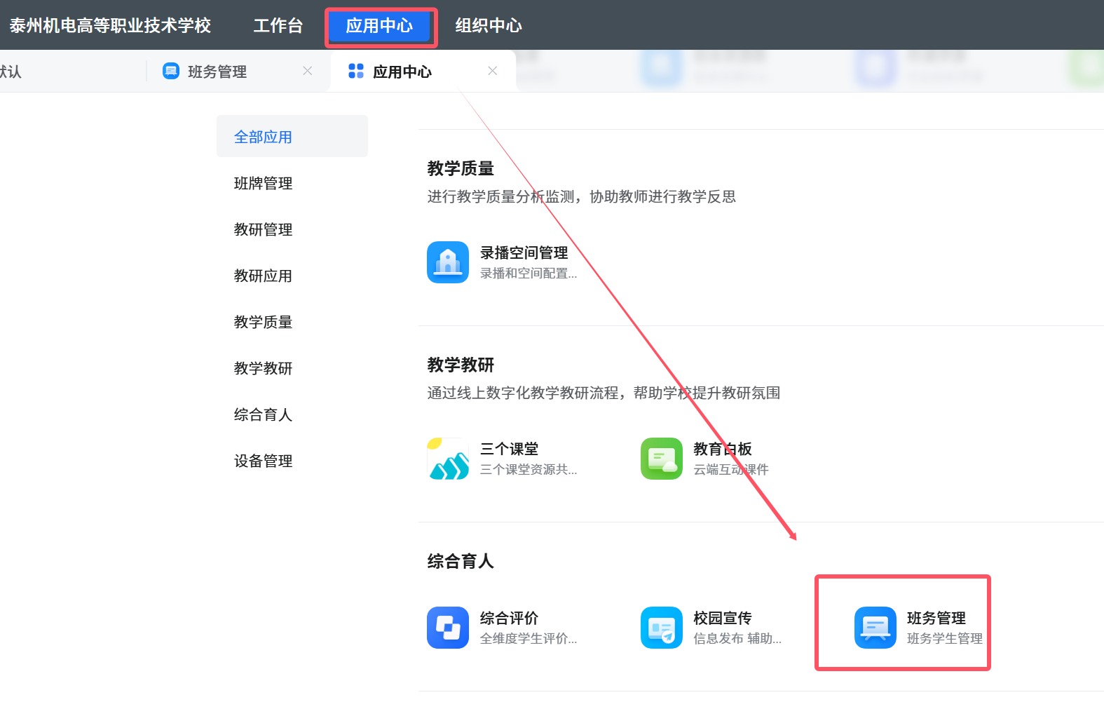Close the 应用中心 tab
This screenshot has width=1104, height=709.
click(x=493, y=71)
